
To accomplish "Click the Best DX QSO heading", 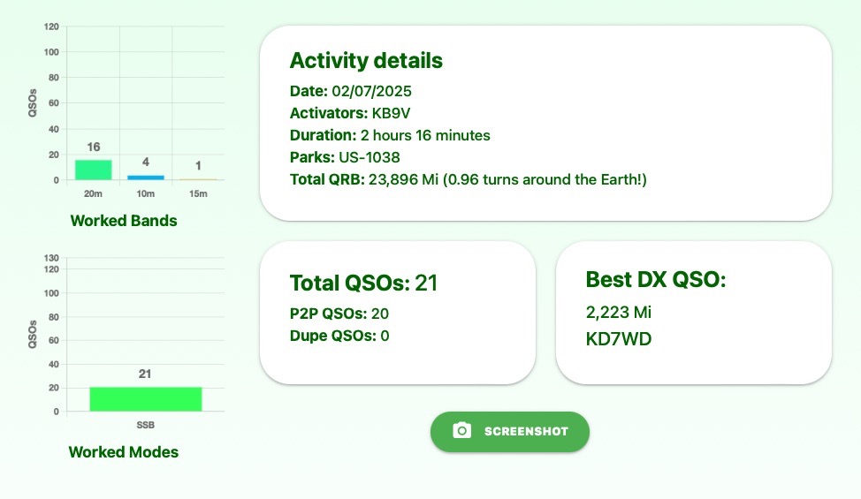I will pyautogui.click(x=655, y=280).
